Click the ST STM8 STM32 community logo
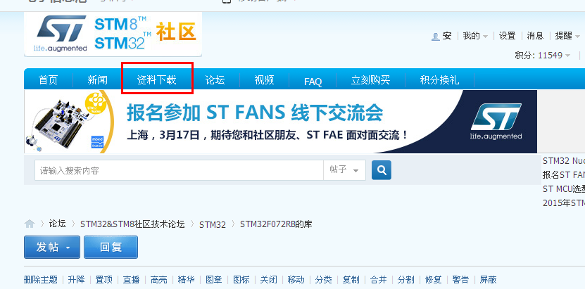Screen dimensions: 585x289 113,34
